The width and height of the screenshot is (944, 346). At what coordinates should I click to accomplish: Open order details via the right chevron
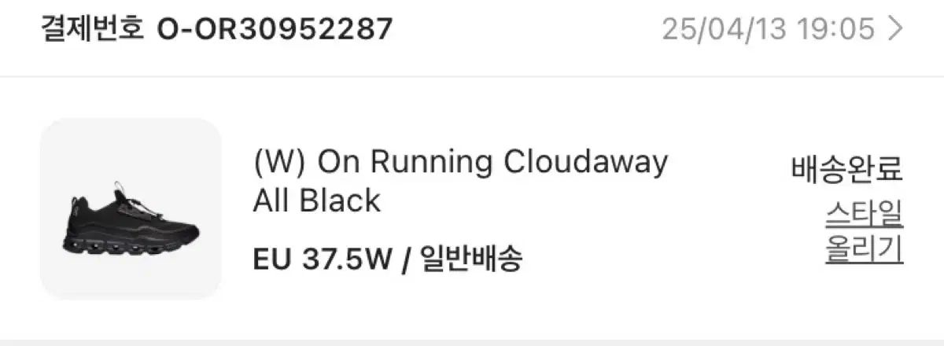click(x=894, y=30)
